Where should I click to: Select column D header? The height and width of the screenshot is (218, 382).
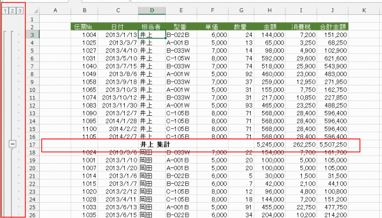151,10
